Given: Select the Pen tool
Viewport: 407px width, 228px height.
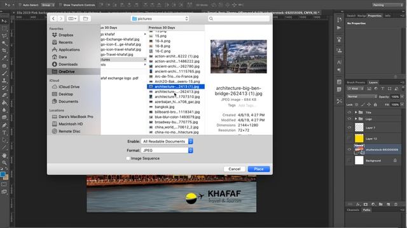Looking at the screenshot, I should point(4,125).
